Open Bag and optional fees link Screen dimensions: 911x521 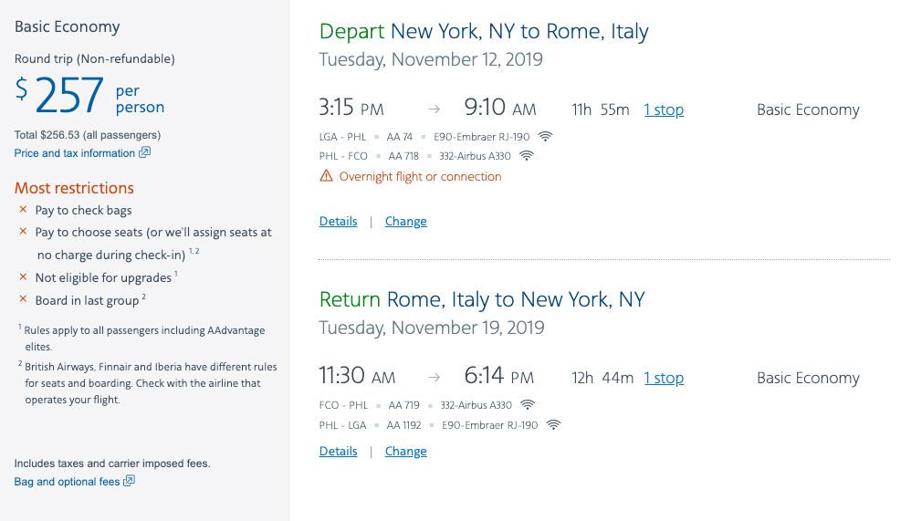click(68, 482)
